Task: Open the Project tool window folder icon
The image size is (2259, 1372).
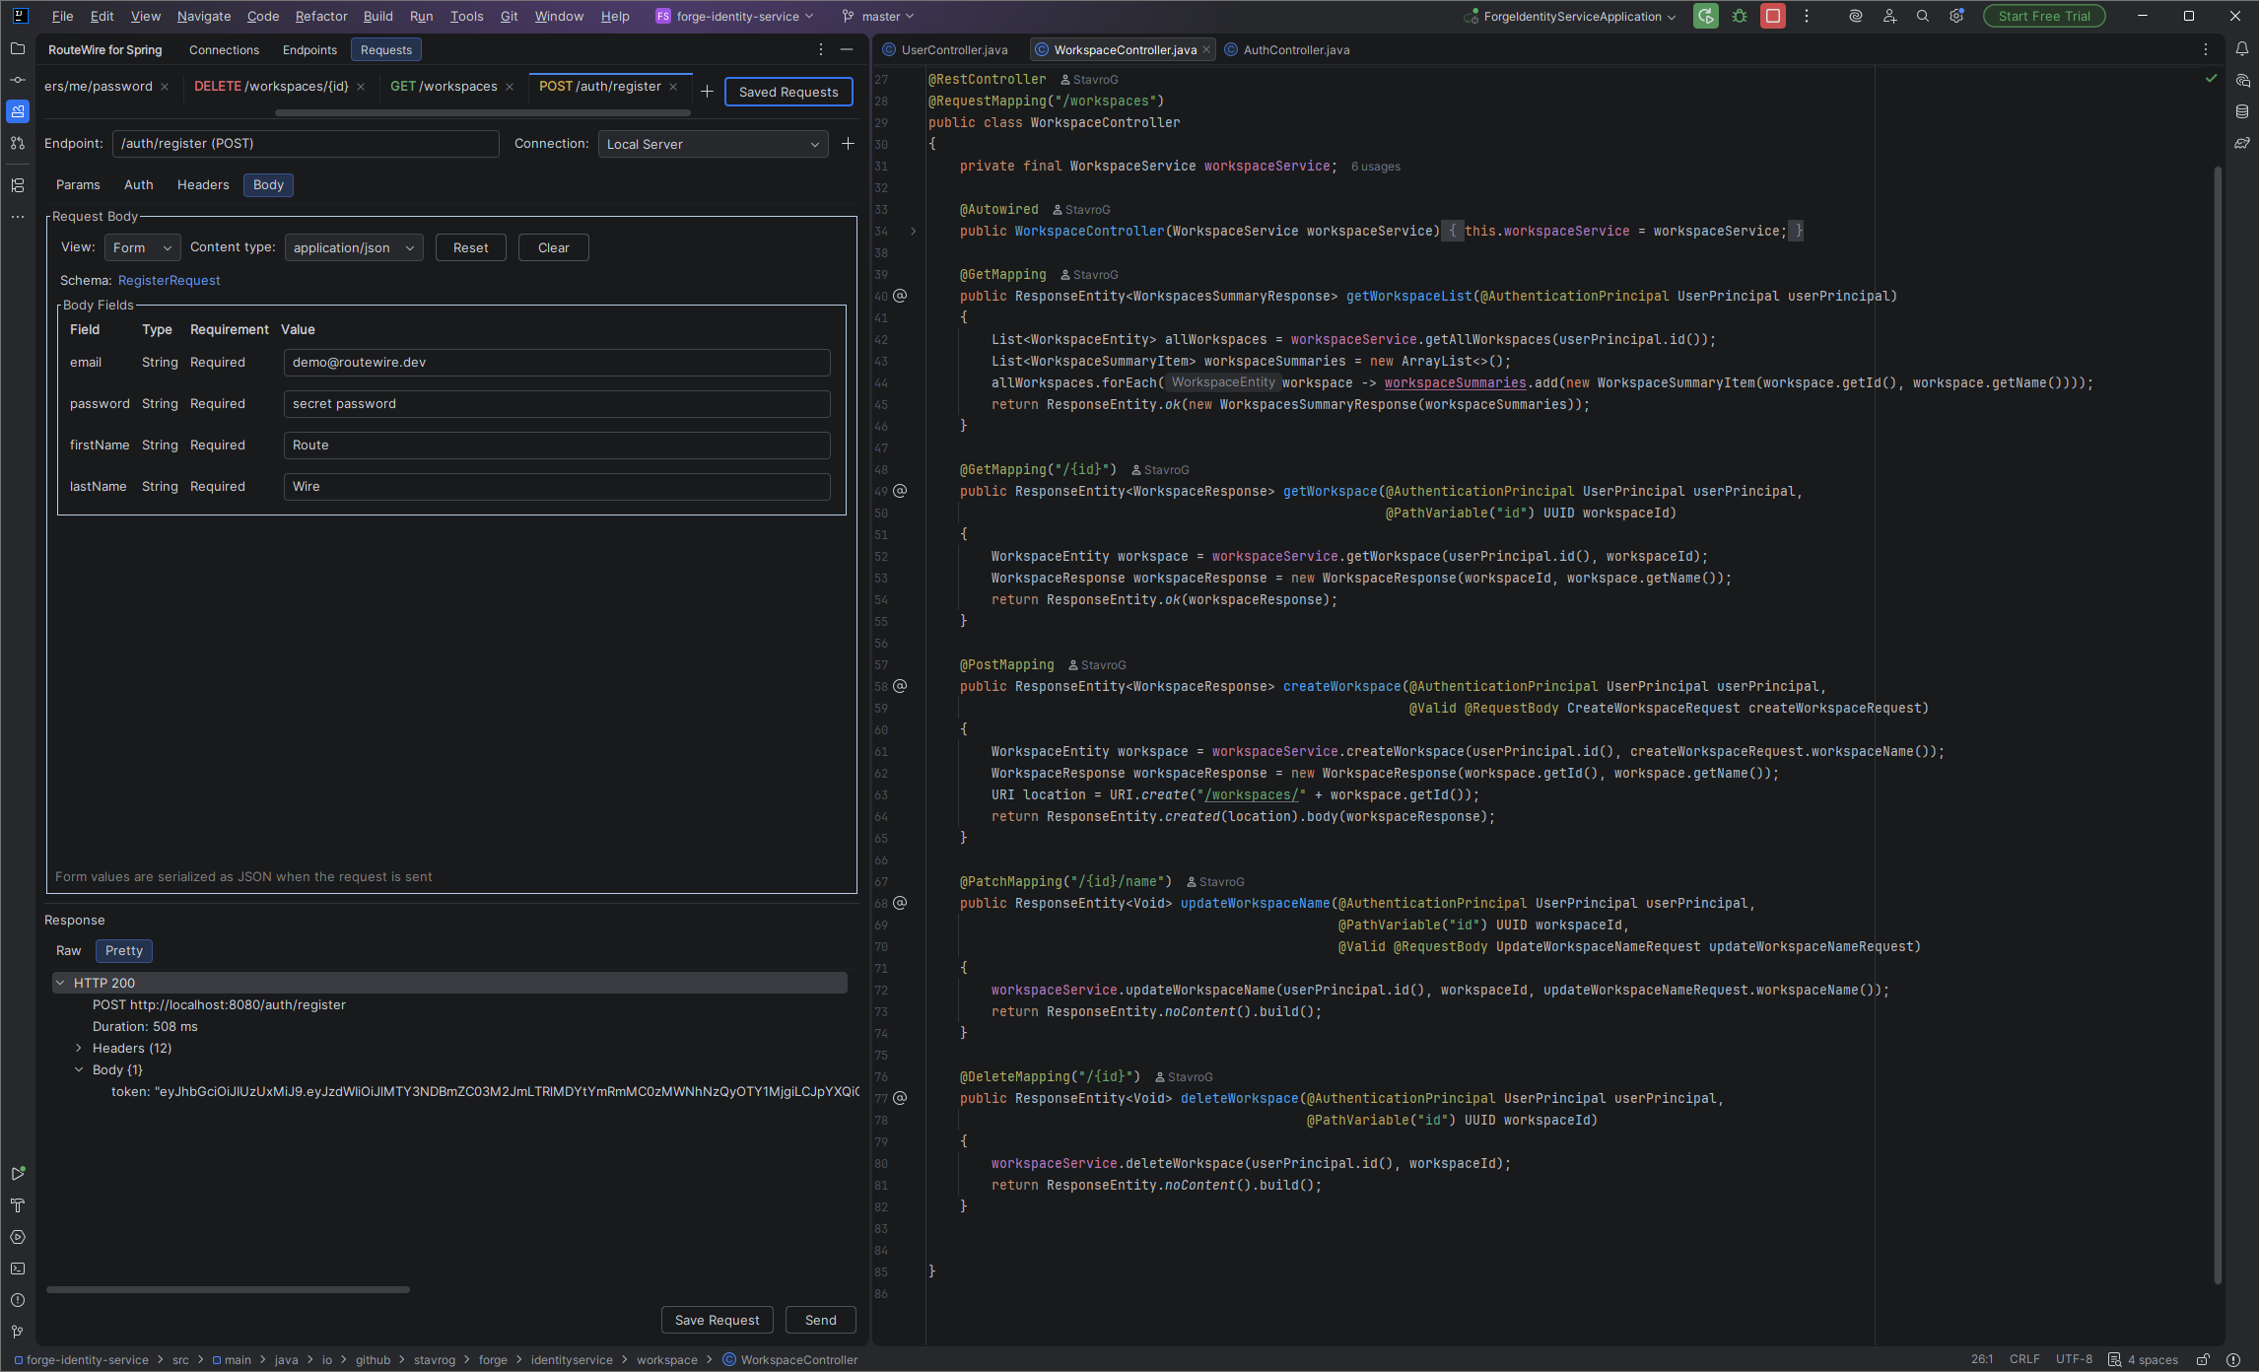Action: pos(17,48)
